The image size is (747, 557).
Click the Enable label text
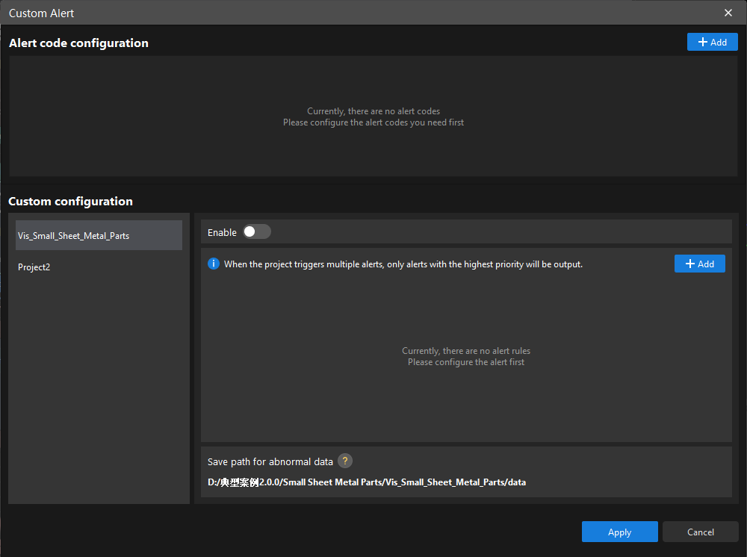(x=222, y=232)
